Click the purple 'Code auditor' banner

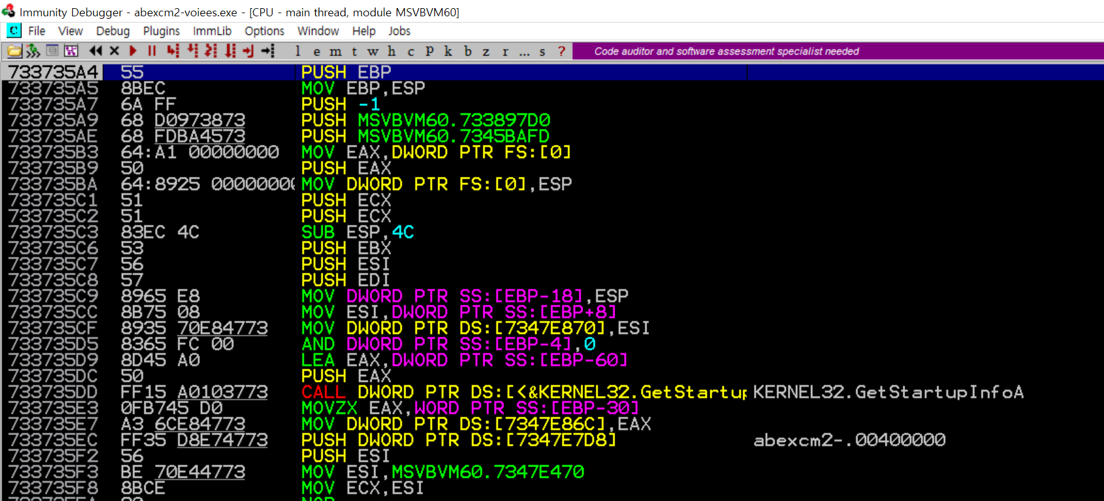tap(838, 51)
